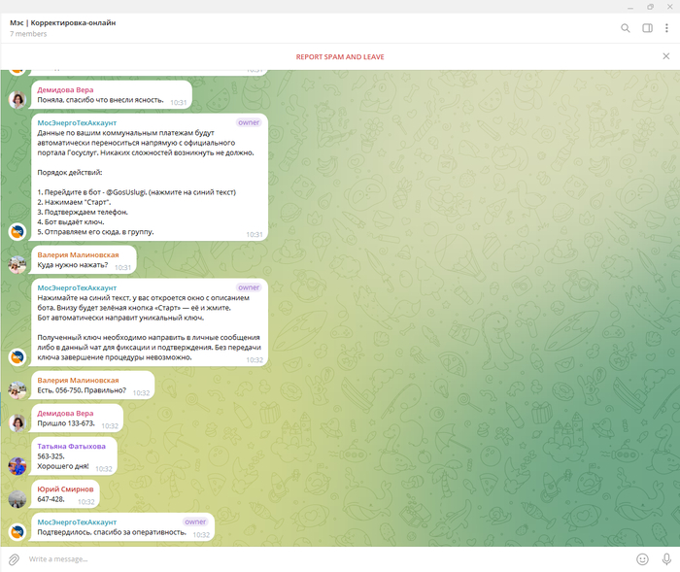Click Демидова Вера avatar beside 'Поняла, спасибо'
Viewport: 680px width, 572px height.
coord(17,100)
